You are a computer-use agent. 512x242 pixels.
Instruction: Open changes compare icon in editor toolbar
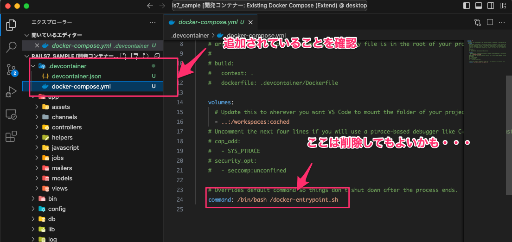(478, 22)
